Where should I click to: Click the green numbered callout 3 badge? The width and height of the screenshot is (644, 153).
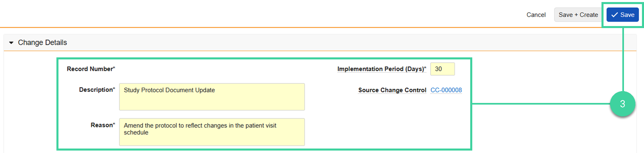[622, 104]
